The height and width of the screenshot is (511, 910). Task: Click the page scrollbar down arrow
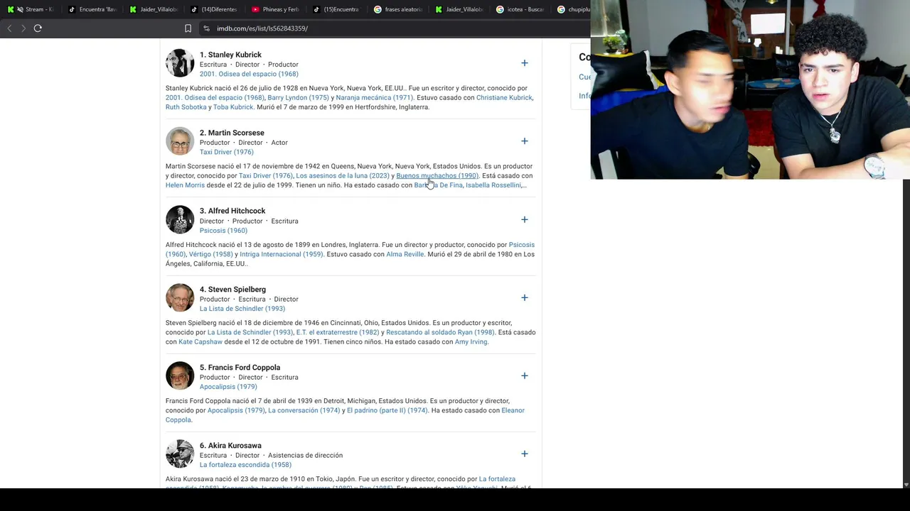(906, 484)
